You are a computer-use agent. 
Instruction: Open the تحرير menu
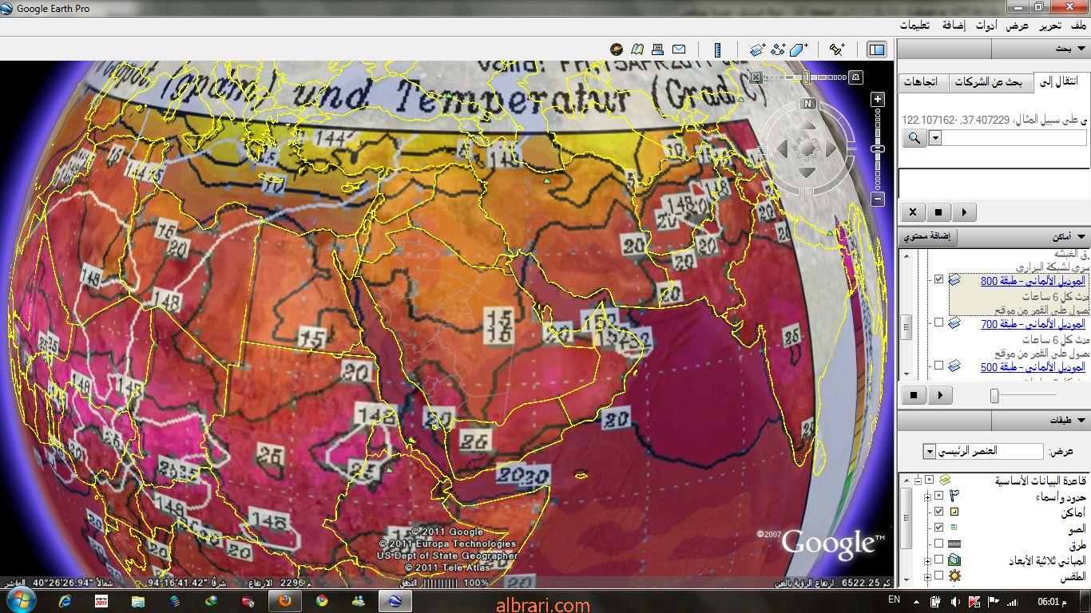coord(1050,26)
